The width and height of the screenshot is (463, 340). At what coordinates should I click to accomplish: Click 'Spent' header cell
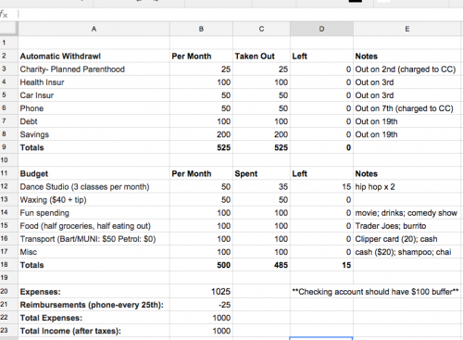pyautogui.click(x=261, y=173)
